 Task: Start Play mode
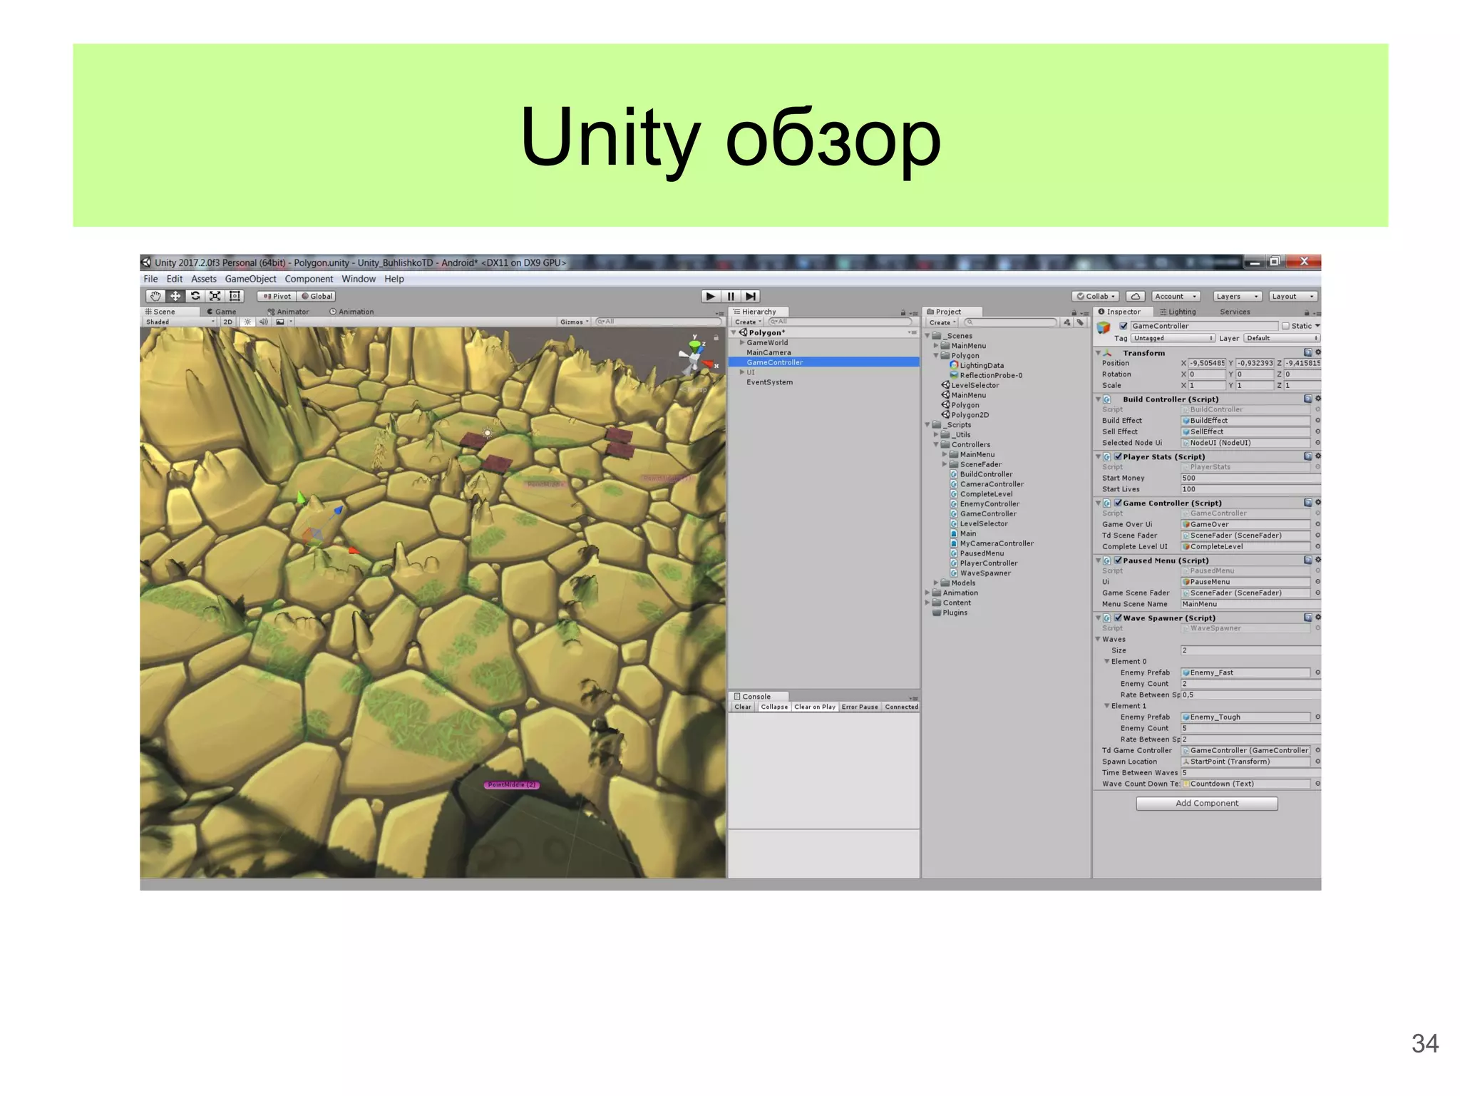[710, 296]
